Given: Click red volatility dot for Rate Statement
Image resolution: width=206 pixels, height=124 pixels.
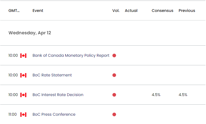Looking at the screenshot, I should point(114,75).
